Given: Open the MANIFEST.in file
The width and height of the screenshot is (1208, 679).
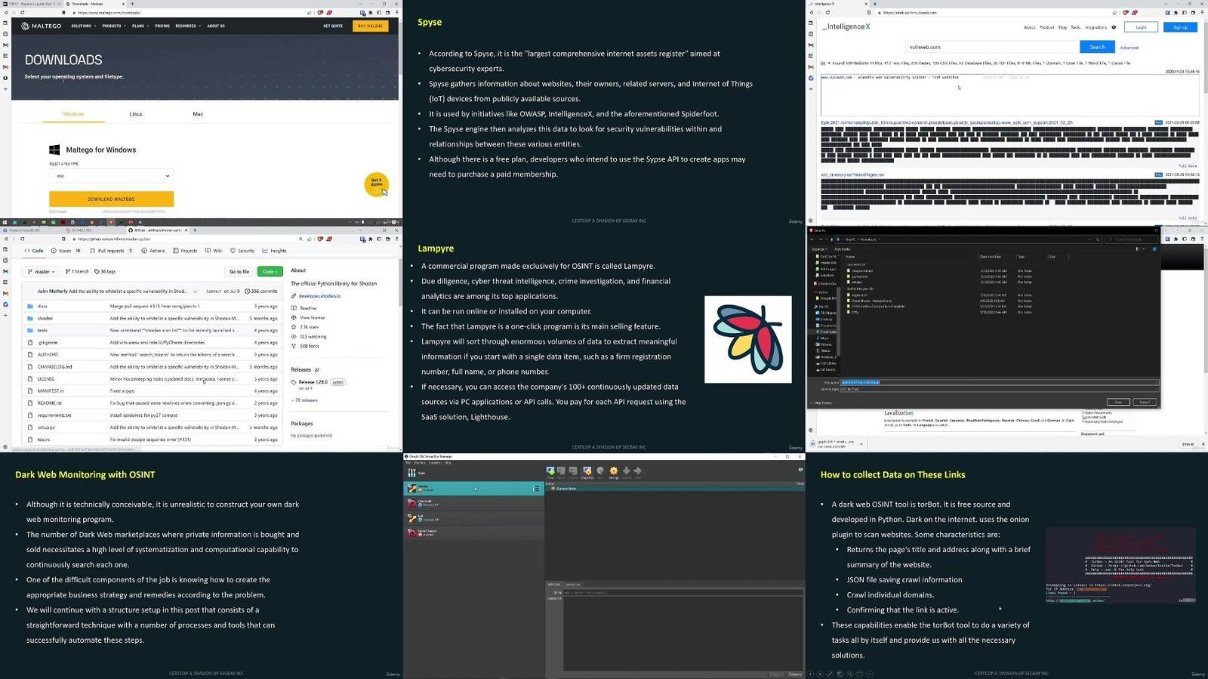Looking at the screenshot, I should point(51,390).
